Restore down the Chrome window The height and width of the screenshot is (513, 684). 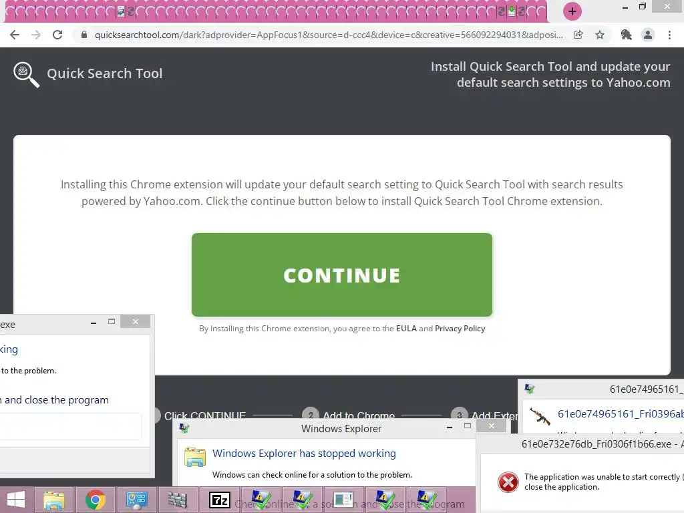(x=643, y=7)
